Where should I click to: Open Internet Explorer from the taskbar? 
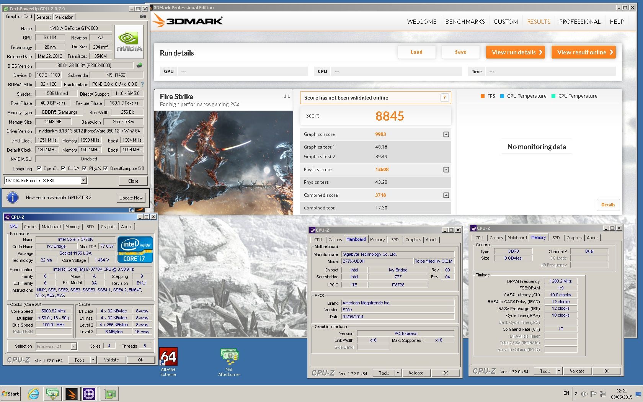pyautogui.click(x=34, y=394)
